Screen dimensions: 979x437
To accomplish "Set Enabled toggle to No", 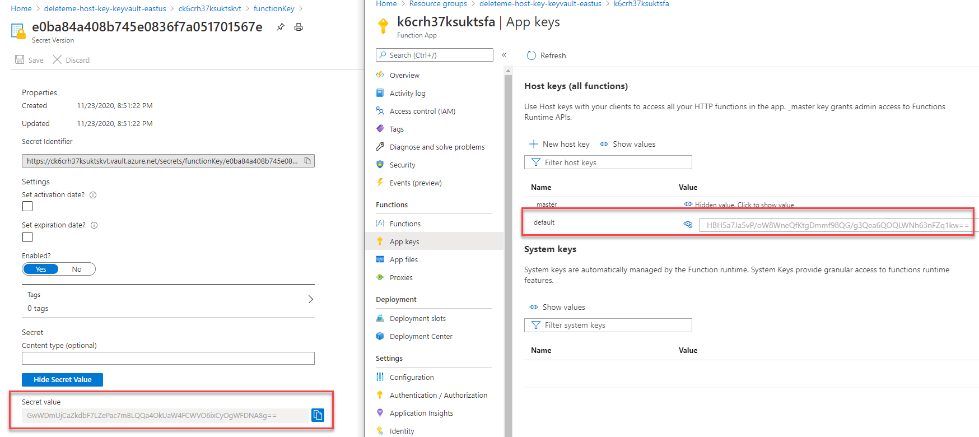I will pos(77,269).
